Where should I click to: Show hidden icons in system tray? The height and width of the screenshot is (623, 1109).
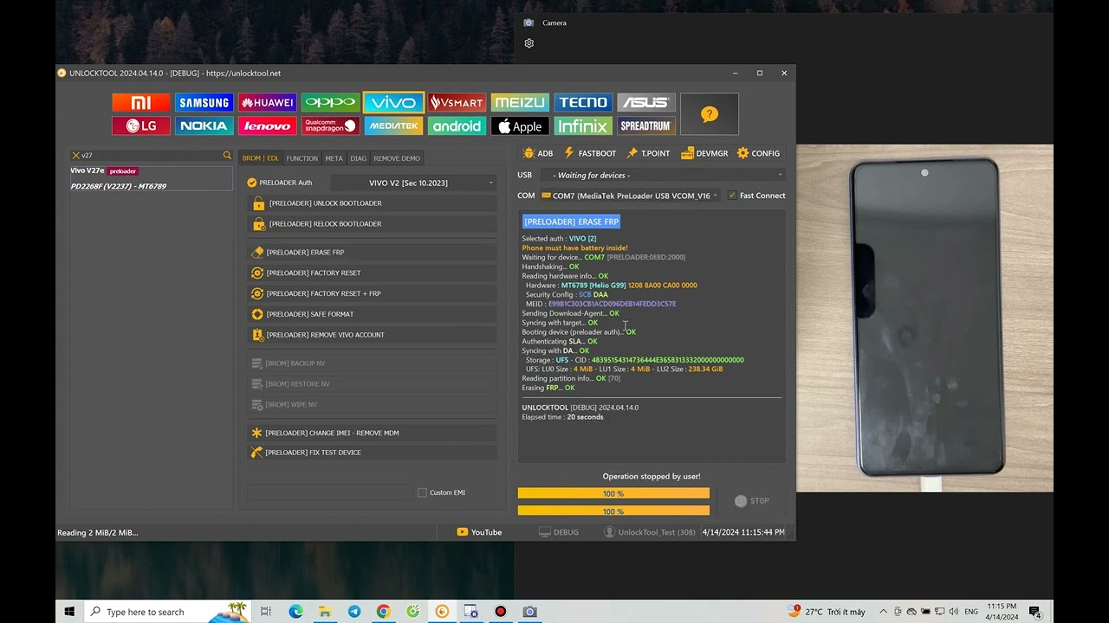[883, 612]
